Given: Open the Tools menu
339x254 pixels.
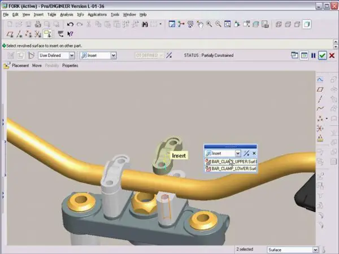Looking at the screenshot, I should pos(115,15).
